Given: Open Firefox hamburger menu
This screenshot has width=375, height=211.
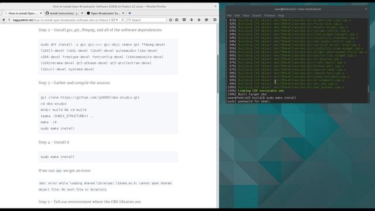Looking at the screenshot, I should [215, 20].
